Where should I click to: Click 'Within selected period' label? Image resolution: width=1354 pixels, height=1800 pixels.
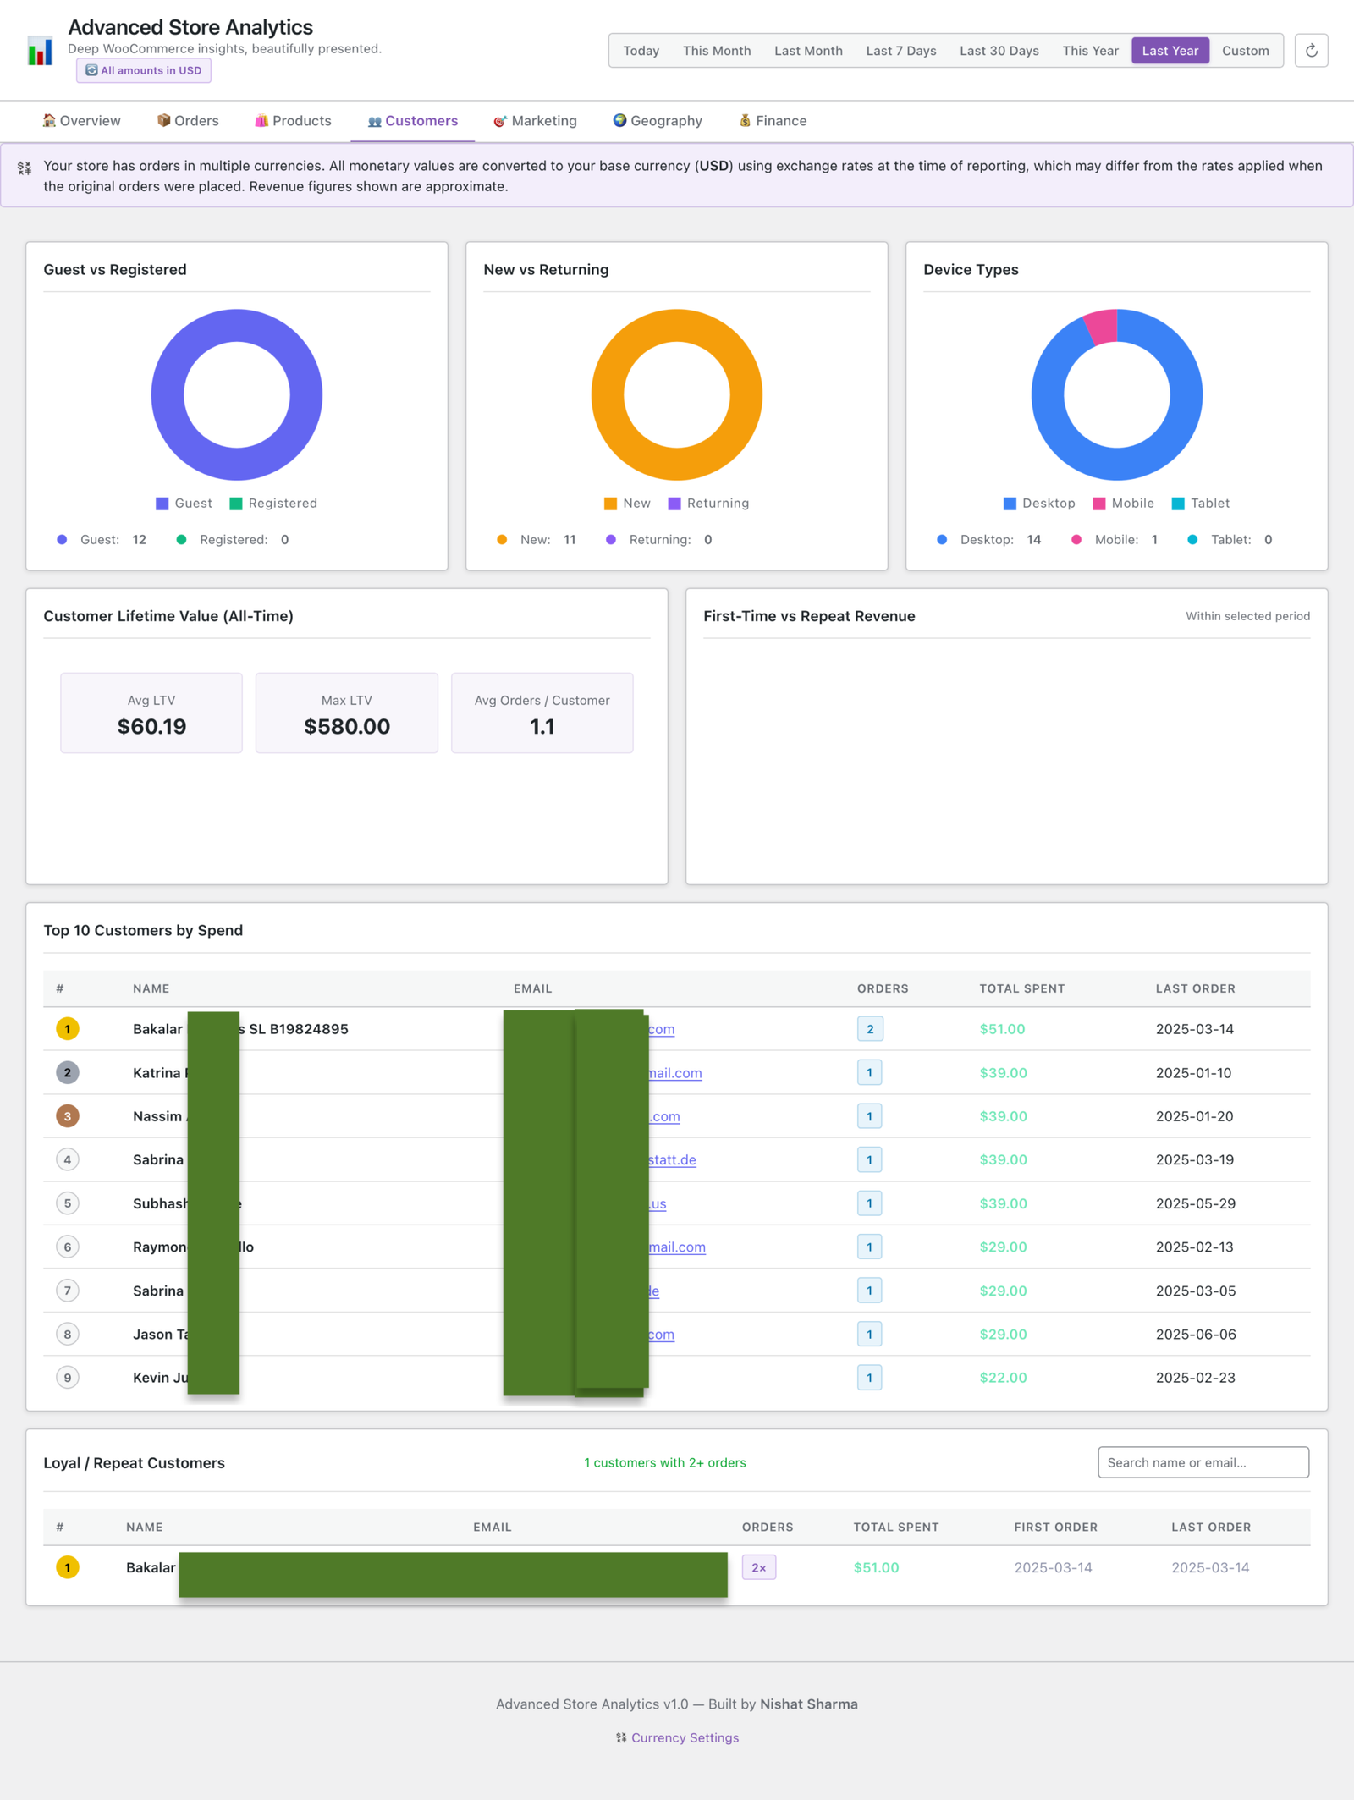click(1247, 616)
